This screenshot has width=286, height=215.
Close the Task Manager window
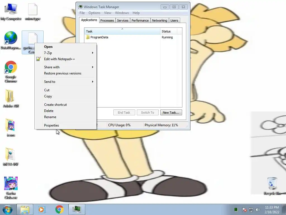click(x=183, y=7)
